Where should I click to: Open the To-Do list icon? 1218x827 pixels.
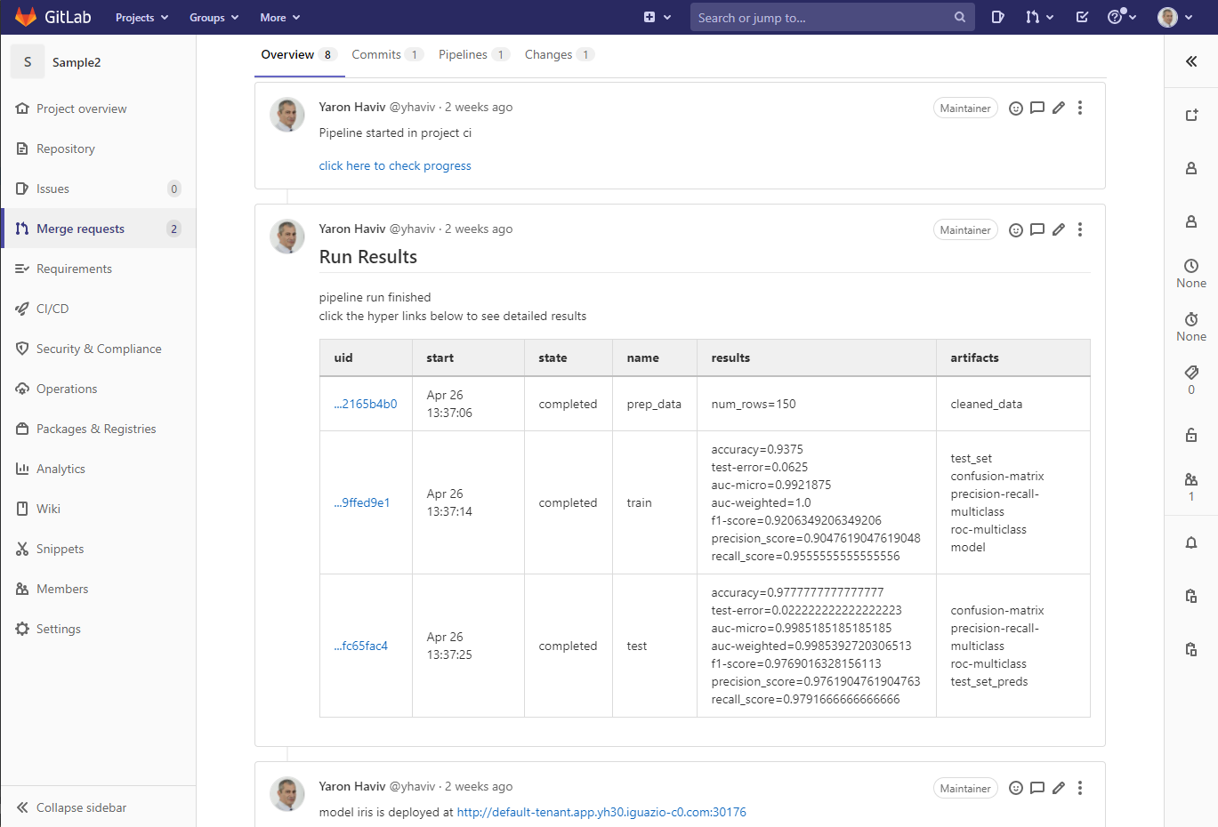pyautogui.click(x=1082, y=17)
